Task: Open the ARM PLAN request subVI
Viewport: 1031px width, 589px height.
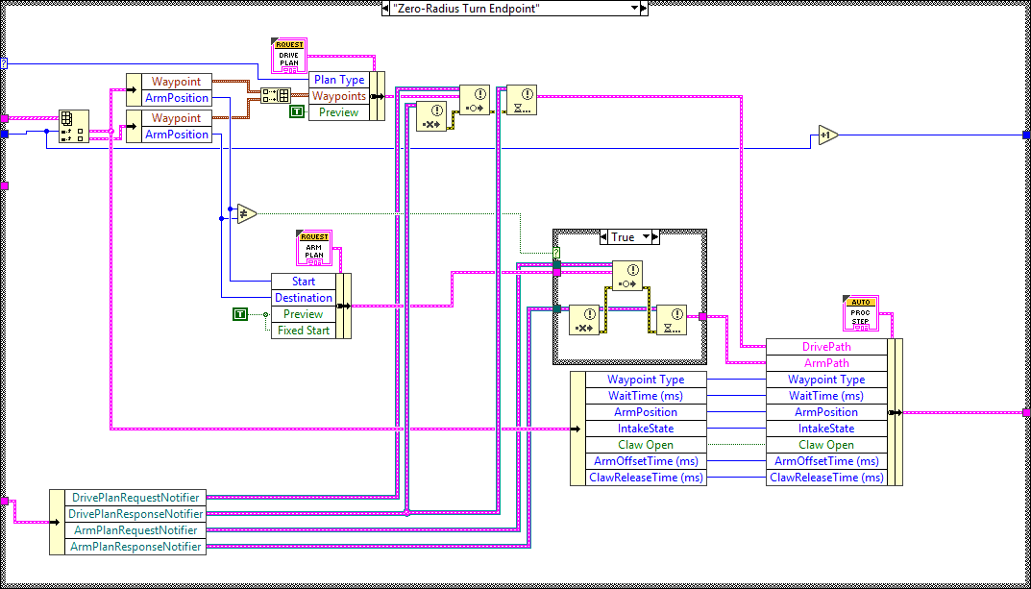Action: tap(313, 248)
